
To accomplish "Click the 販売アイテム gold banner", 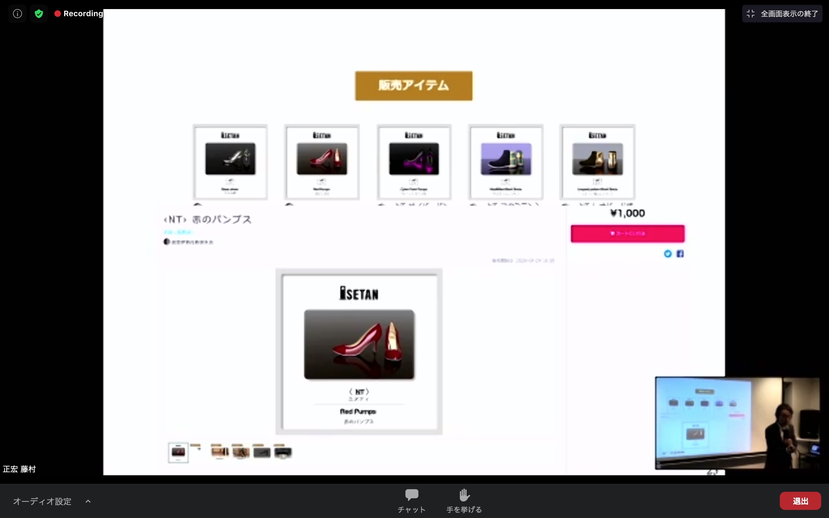I will (414, 86).
